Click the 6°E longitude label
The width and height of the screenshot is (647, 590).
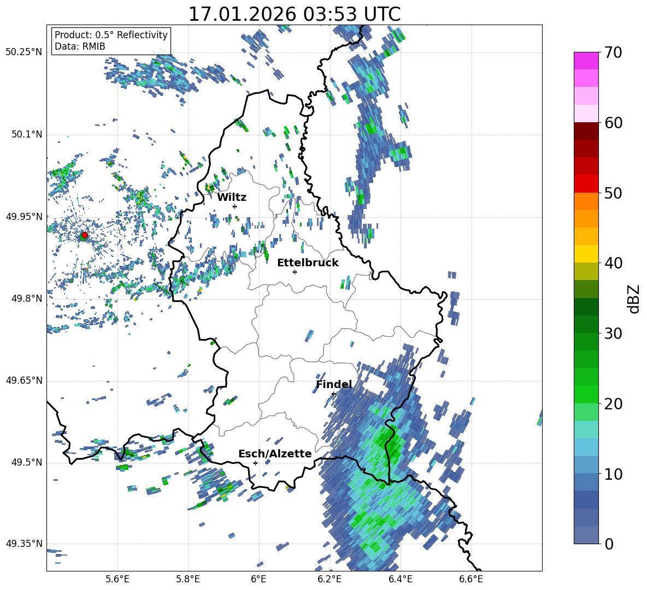258,579
